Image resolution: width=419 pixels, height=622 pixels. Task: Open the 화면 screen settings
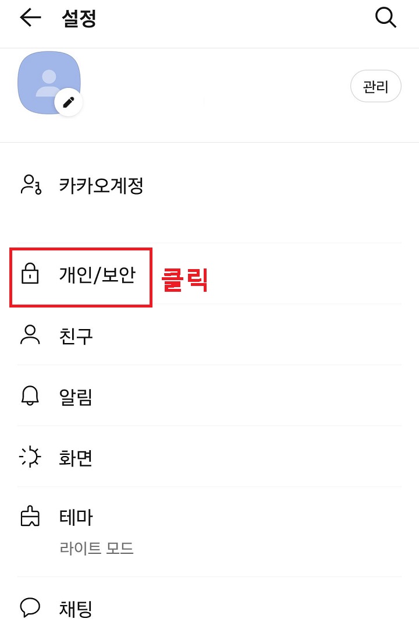pyautogui.click(x=77, y=457)
